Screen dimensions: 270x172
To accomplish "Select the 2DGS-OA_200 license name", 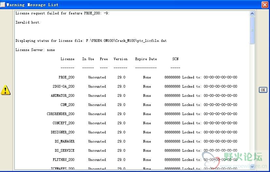I will 63,86.
